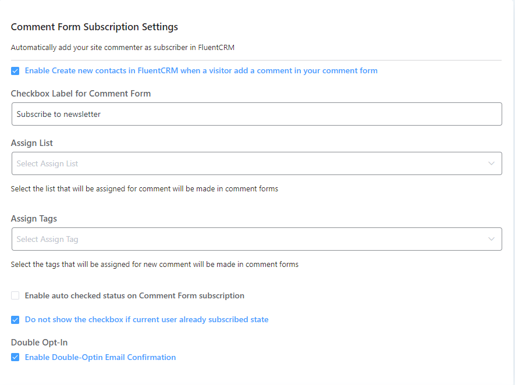The width and height of the screenshot is (515, 385).
Task: Click the chevron arrow in Assign Tag field
Action: coord(492,239)
